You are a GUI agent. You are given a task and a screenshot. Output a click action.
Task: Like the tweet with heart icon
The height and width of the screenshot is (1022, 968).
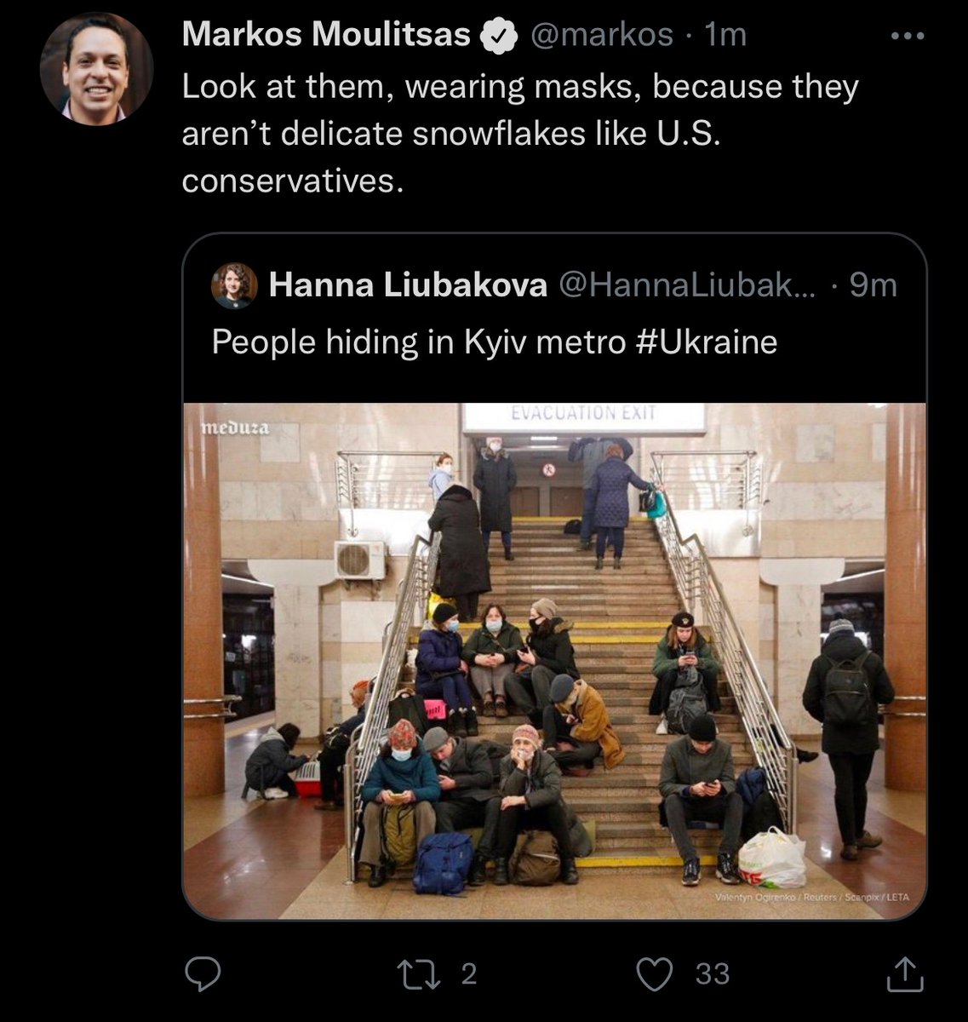tap(656, 974)
